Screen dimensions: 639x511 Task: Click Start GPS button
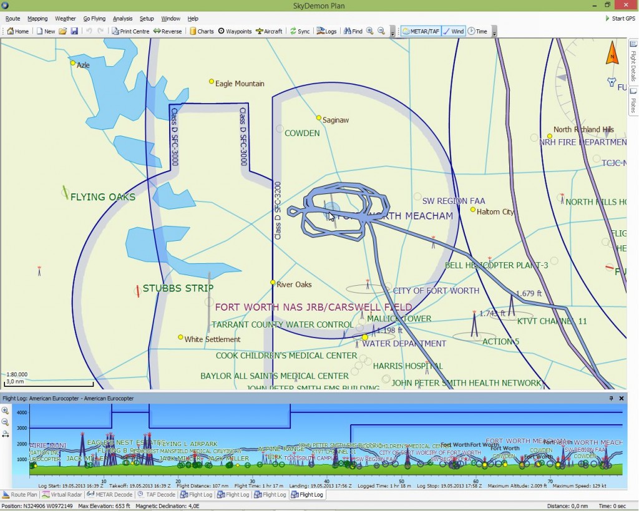pyautogui.click(x=620, y=19)
